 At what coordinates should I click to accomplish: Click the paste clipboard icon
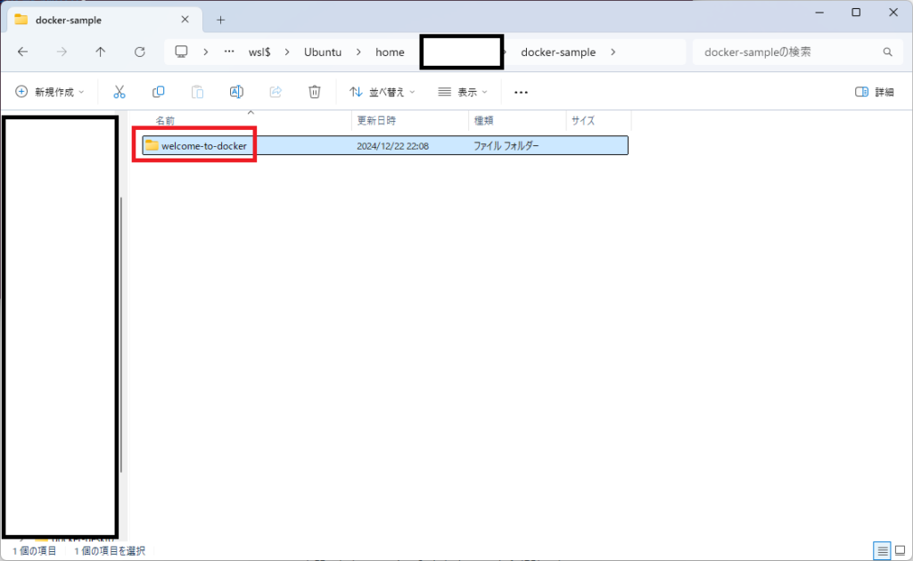197,92
